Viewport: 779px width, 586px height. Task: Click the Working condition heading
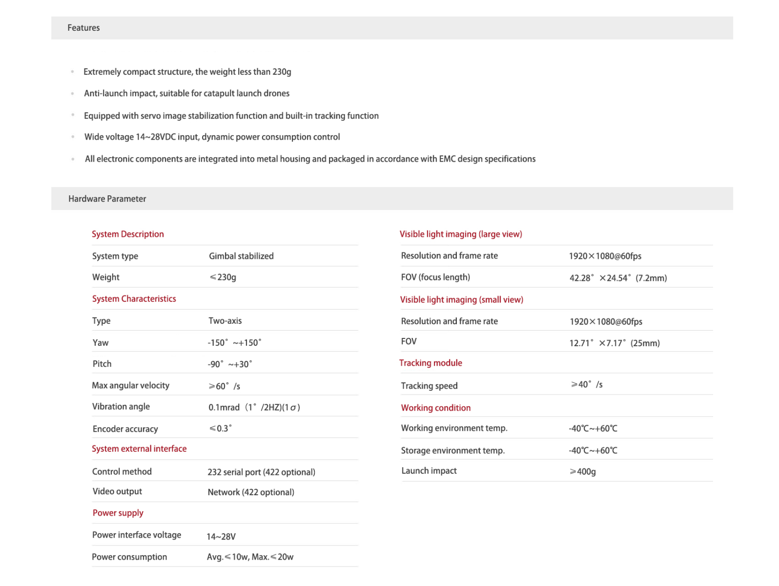(x=436, y=408)
